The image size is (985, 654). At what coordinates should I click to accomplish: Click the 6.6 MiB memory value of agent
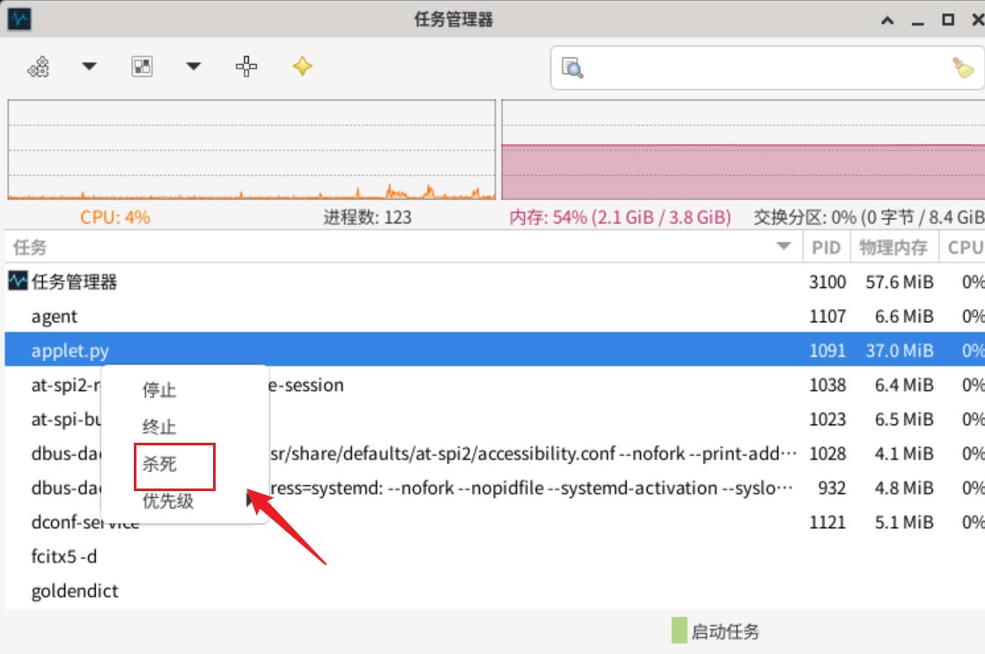pyautogui.click(x=904, y=316)
